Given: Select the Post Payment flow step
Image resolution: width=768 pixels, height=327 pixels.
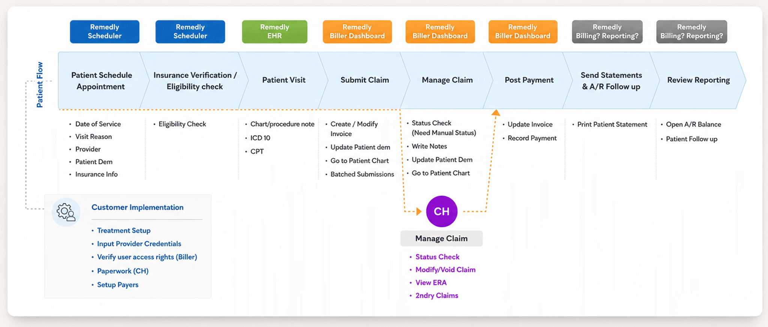Looking at the screenshot, I should pos(529,80).
